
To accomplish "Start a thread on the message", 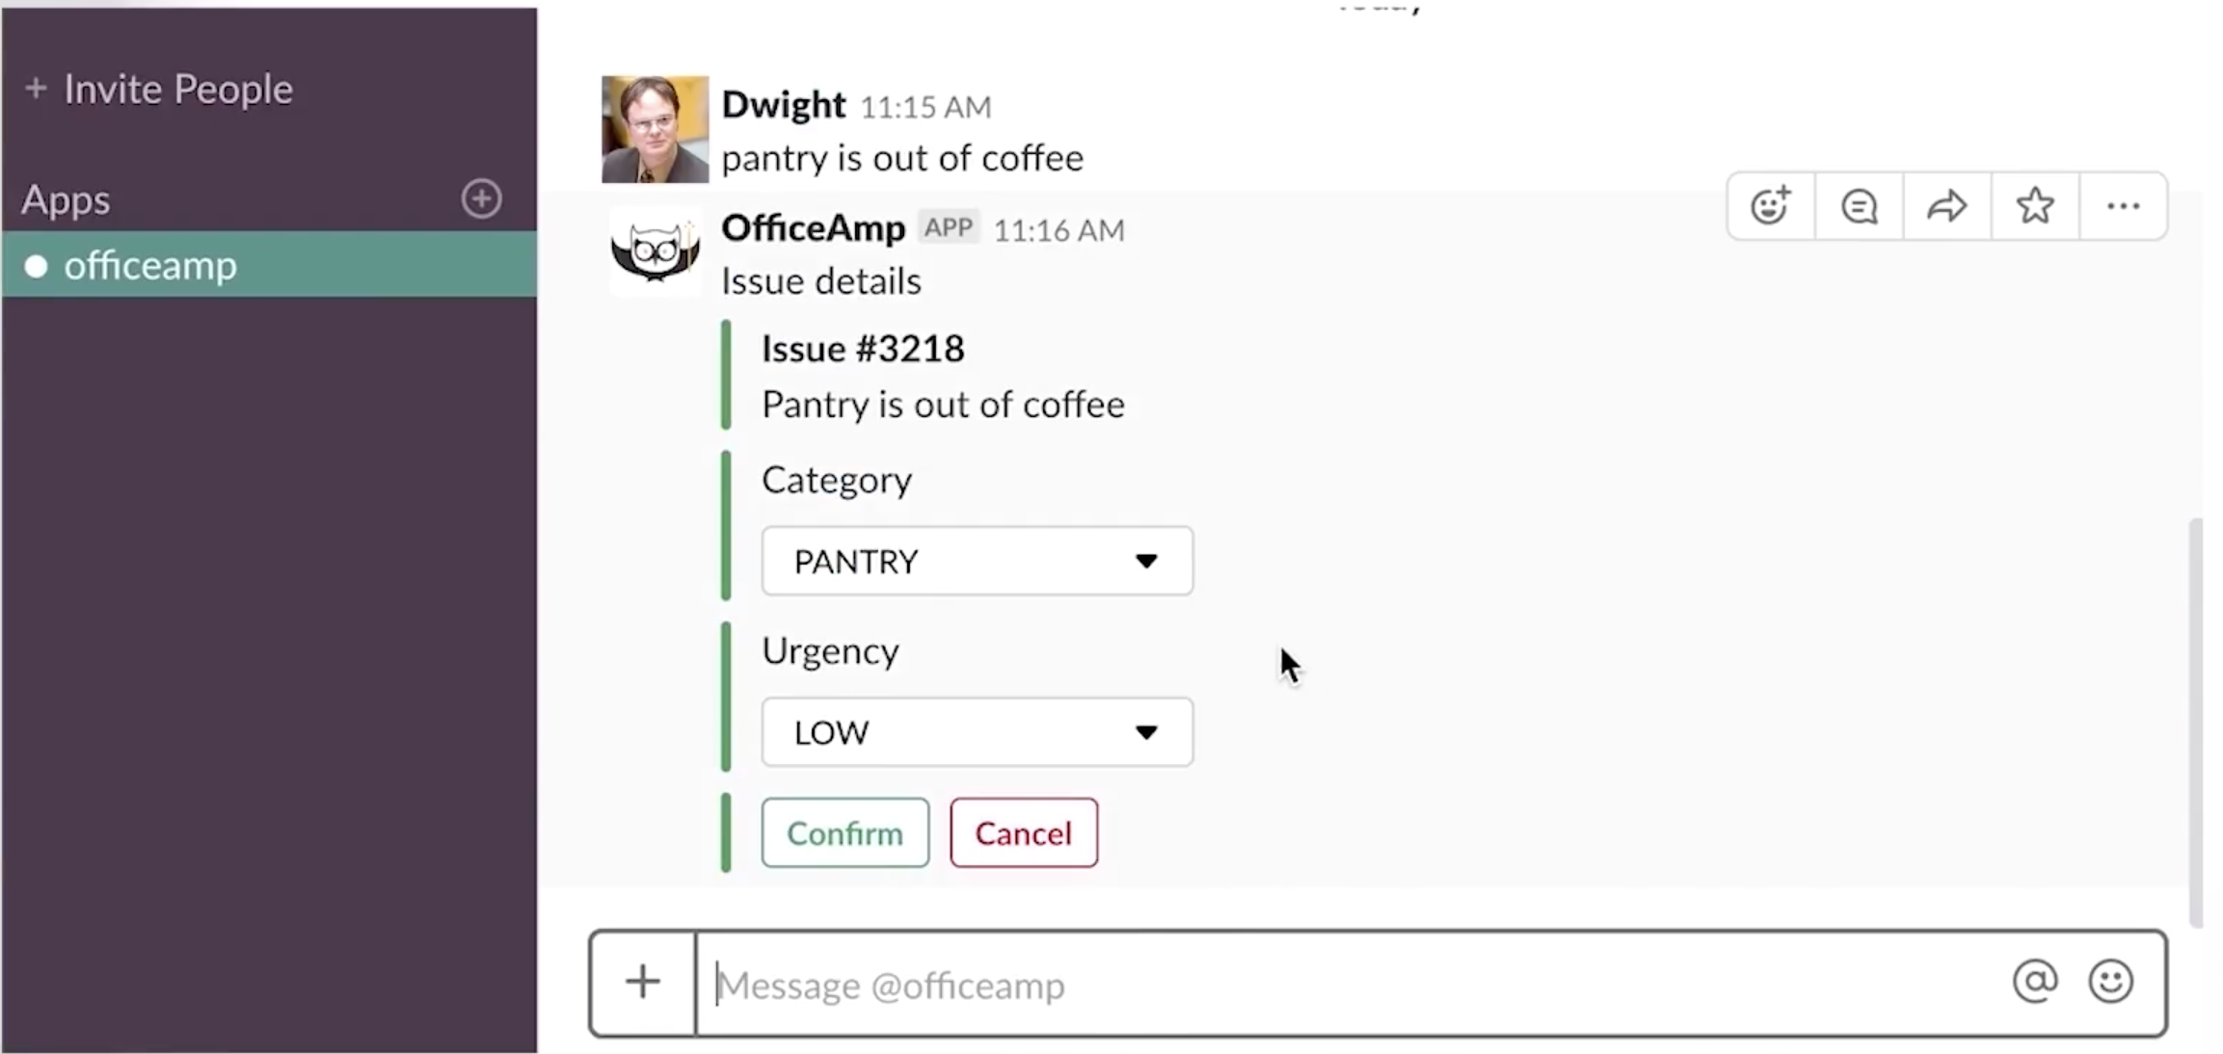I will pos(1858,205).
